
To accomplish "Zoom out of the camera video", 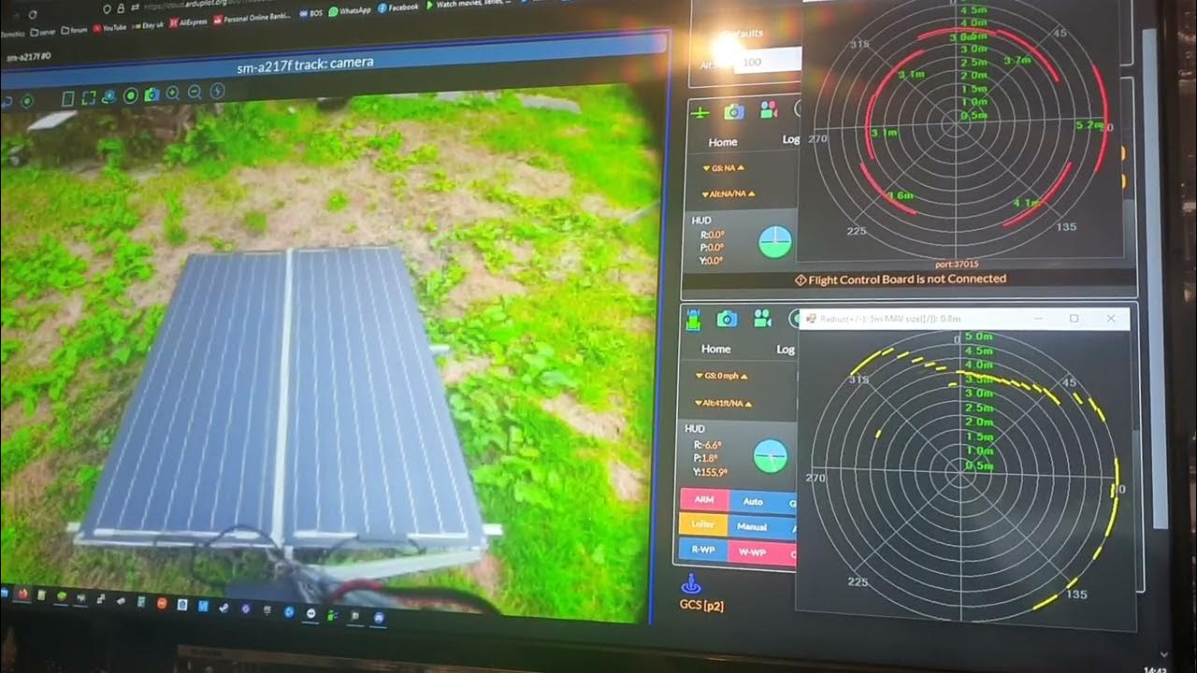I will coord(195,93).
